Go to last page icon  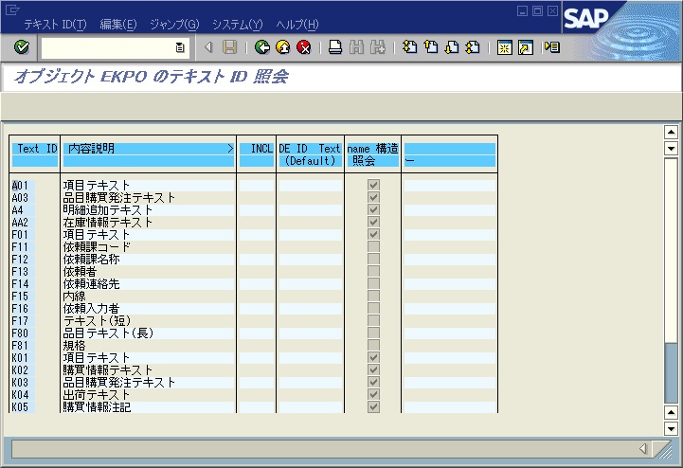[x=472, y=46]
